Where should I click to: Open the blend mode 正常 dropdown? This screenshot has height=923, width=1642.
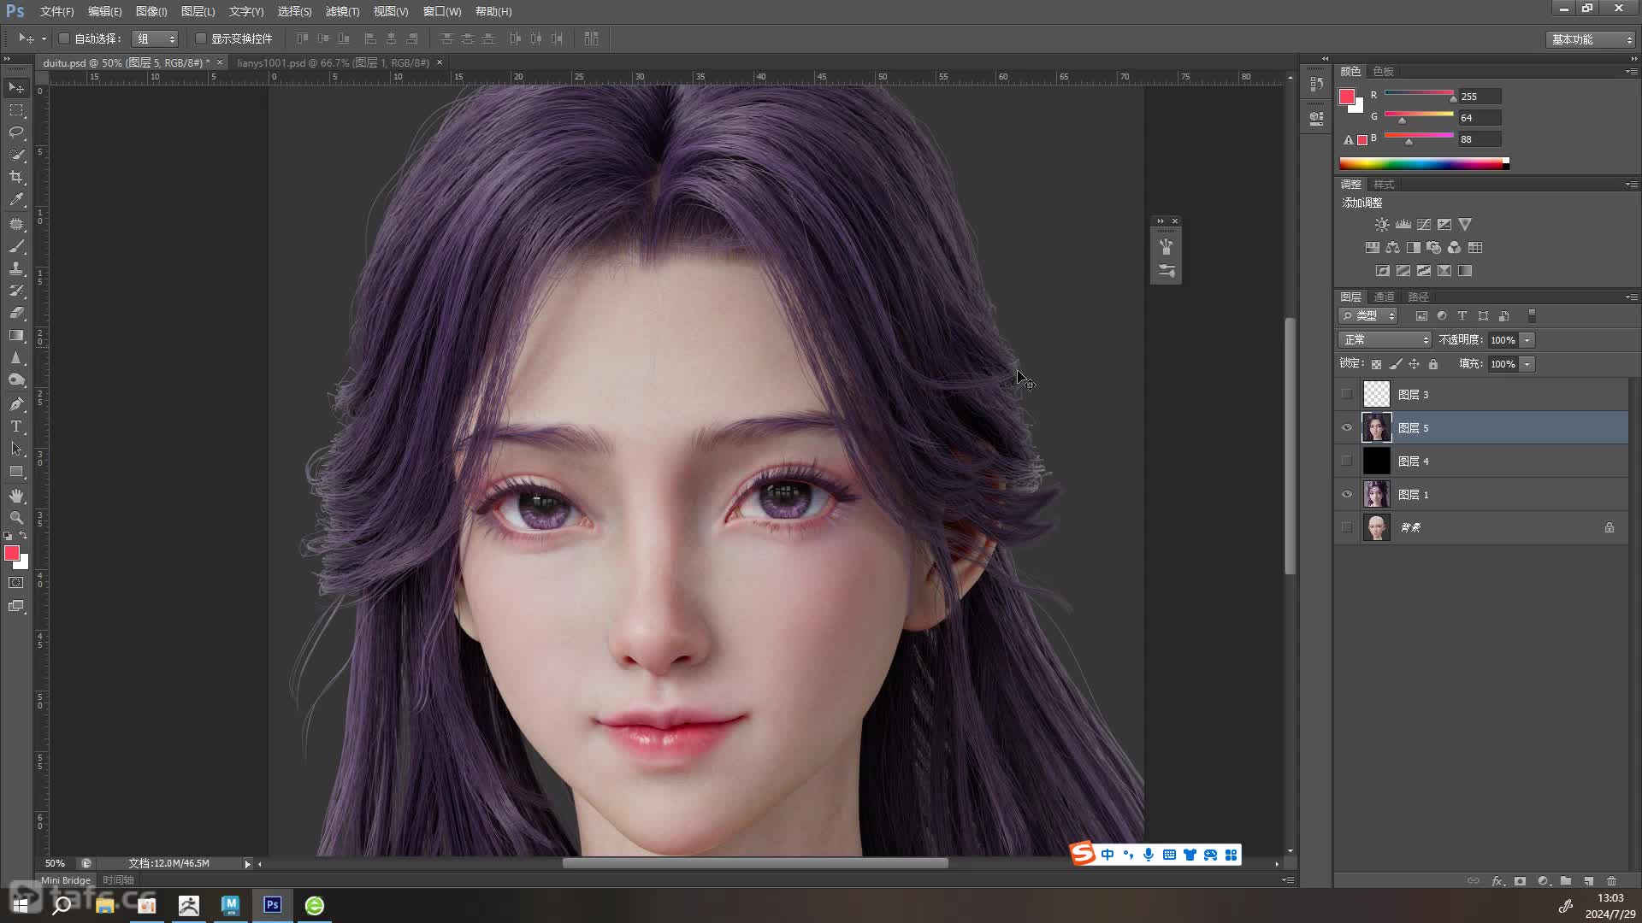point(1384,340)
